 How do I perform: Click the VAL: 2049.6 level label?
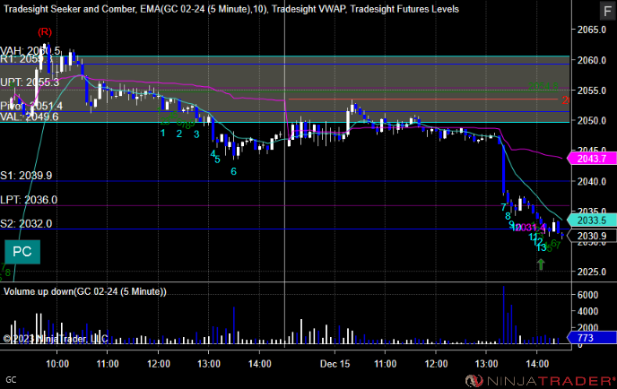pyautogui.click(x=30, y=117)
